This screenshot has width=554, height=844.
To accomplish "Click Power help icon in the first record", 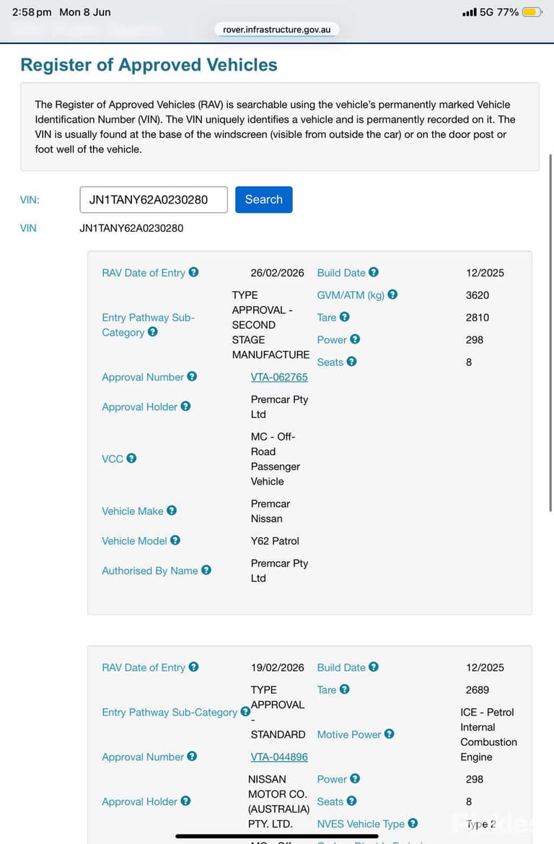I will (355, 339).
